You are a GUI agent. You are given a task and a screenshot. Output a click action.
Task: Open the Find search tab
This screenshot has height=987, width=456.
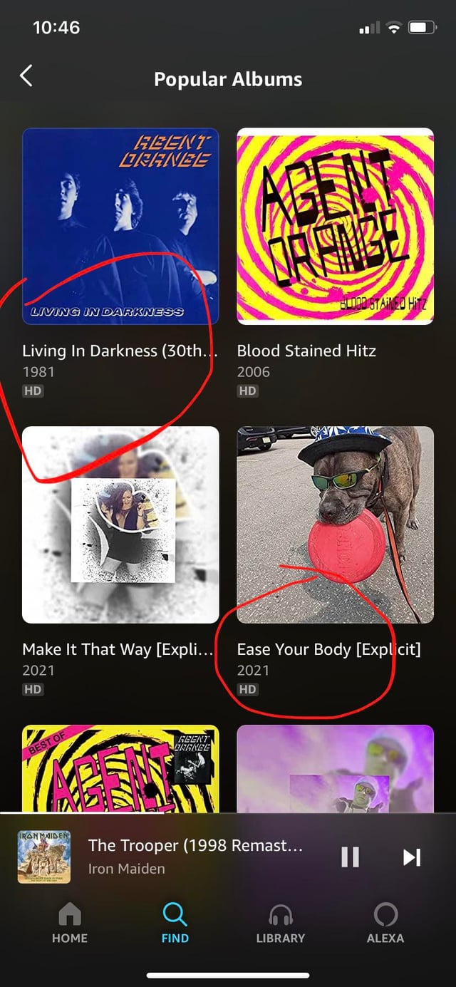(175, 923)
